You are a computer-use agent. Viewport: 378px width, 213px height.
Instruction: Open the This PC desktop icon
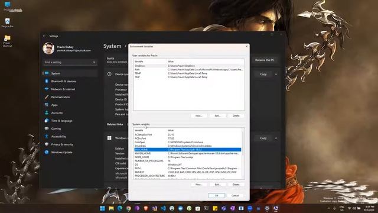[x=8, y=7]
